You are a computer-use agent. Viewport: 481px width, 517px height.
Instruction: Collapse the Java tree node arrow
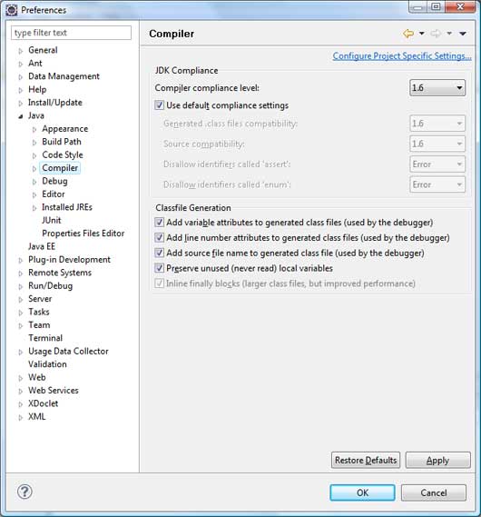21,116
